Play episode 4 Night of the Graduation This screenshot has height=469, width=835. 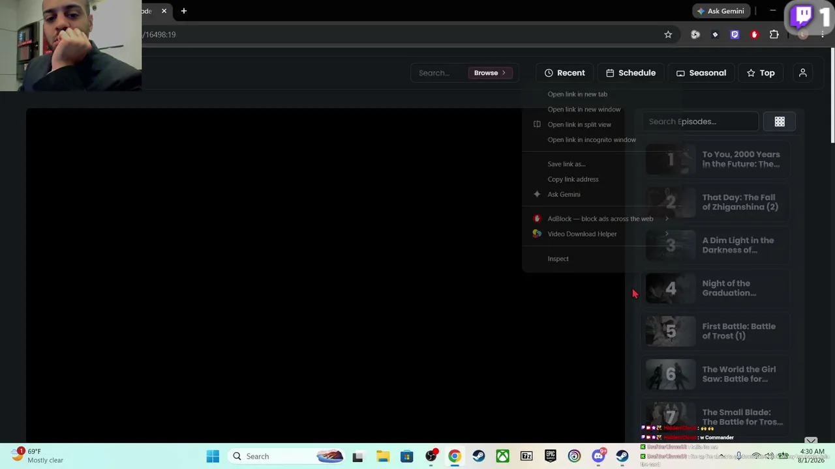click(716, 288)
